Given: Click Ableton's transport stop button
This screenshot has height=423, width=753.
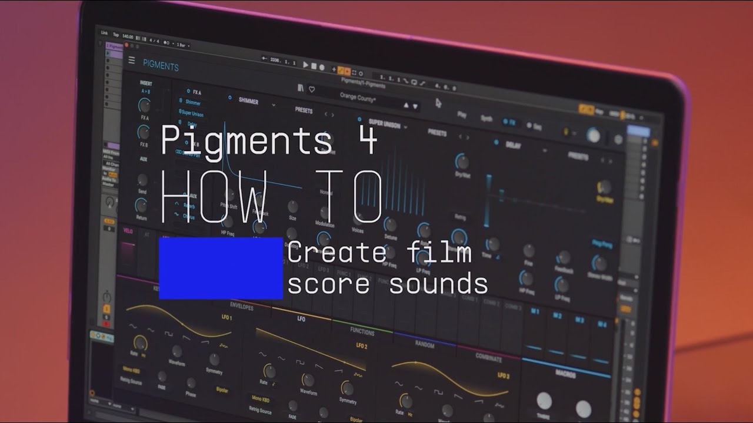Looking at the screenshot, I should pyautogui.click(x=314, y=66).
